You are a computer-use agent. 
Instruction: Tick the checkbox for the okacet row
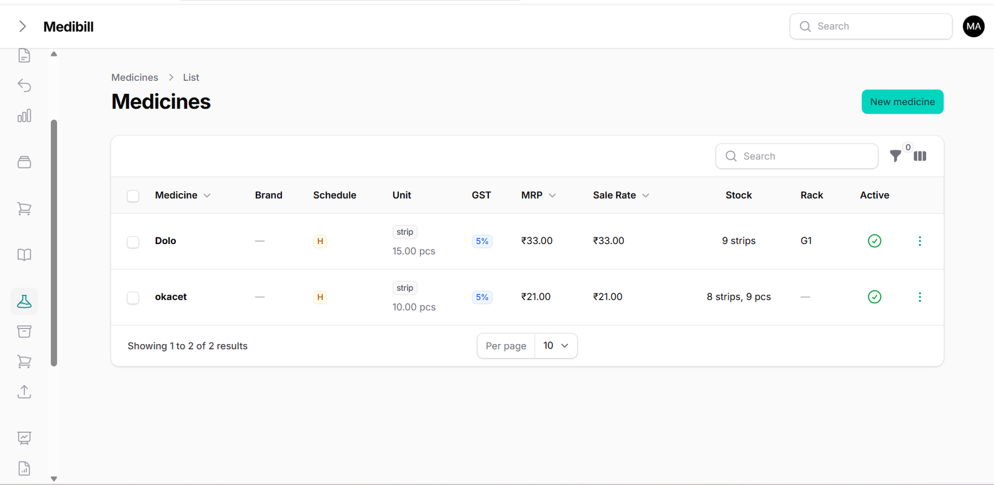[x=133, y=297]
